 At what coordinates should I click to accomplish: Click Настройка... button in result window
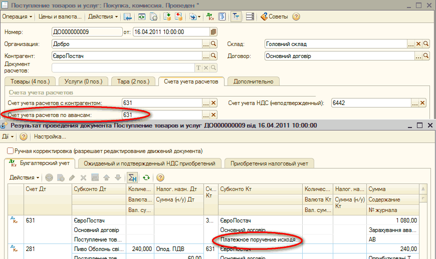[50, 136]
